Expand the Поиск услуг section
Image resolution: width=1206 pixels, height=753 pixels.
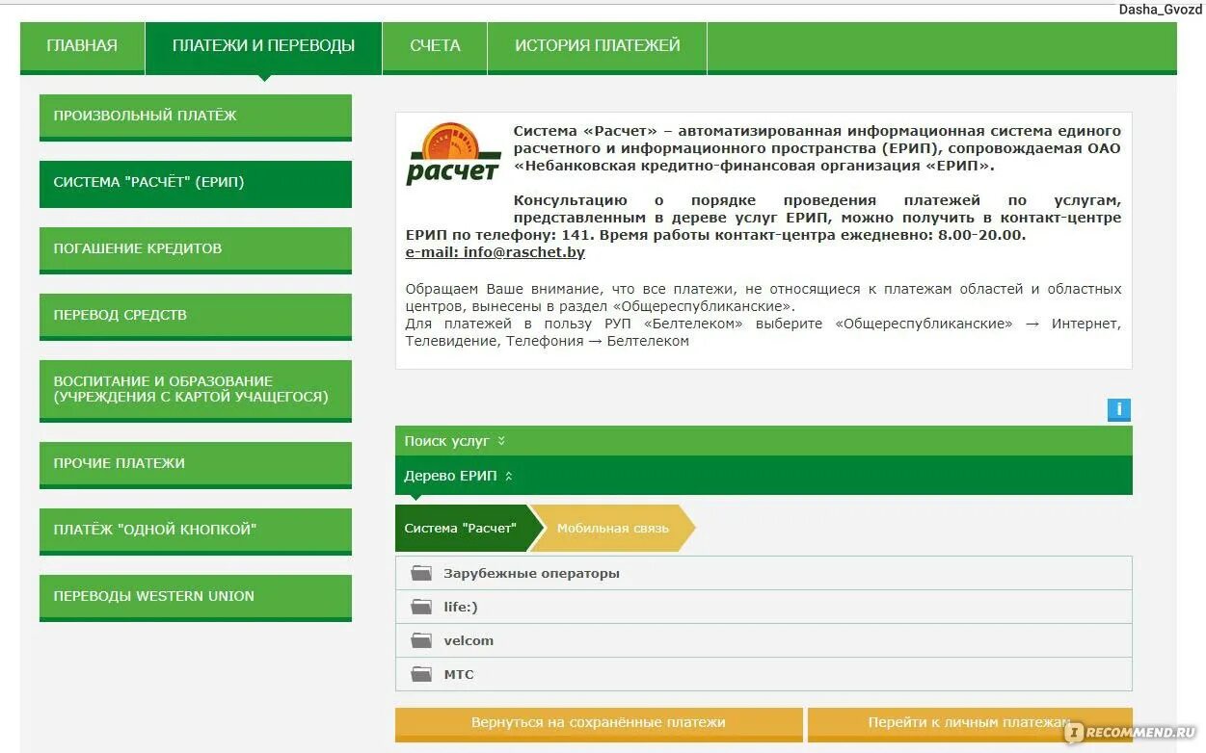point(764,441)
